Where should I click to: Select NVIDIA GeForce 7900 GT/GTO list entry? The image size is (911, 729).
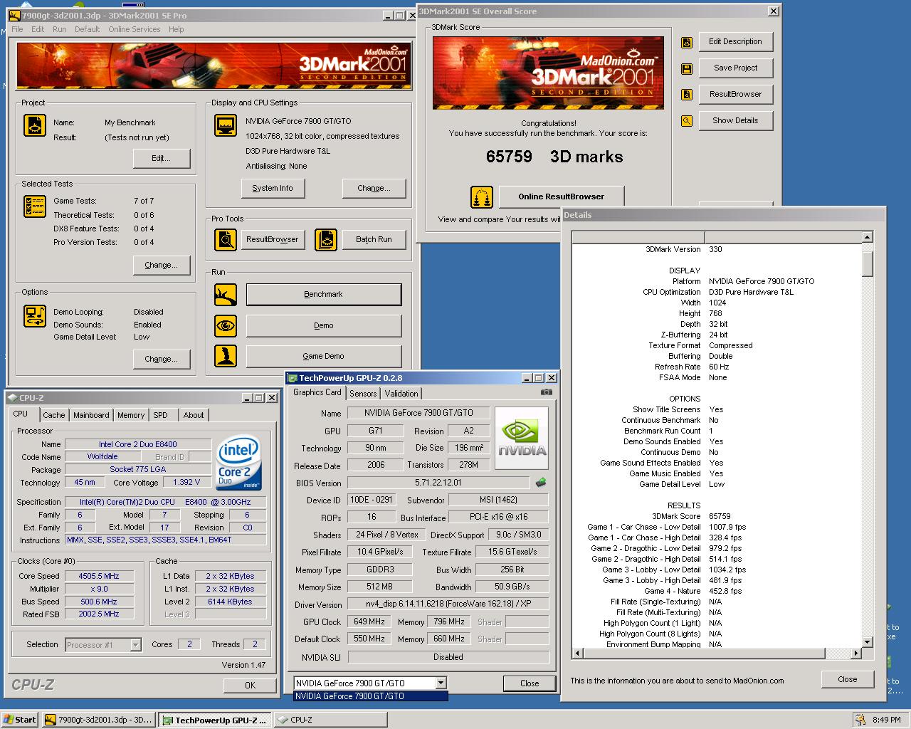pos(371,696)
